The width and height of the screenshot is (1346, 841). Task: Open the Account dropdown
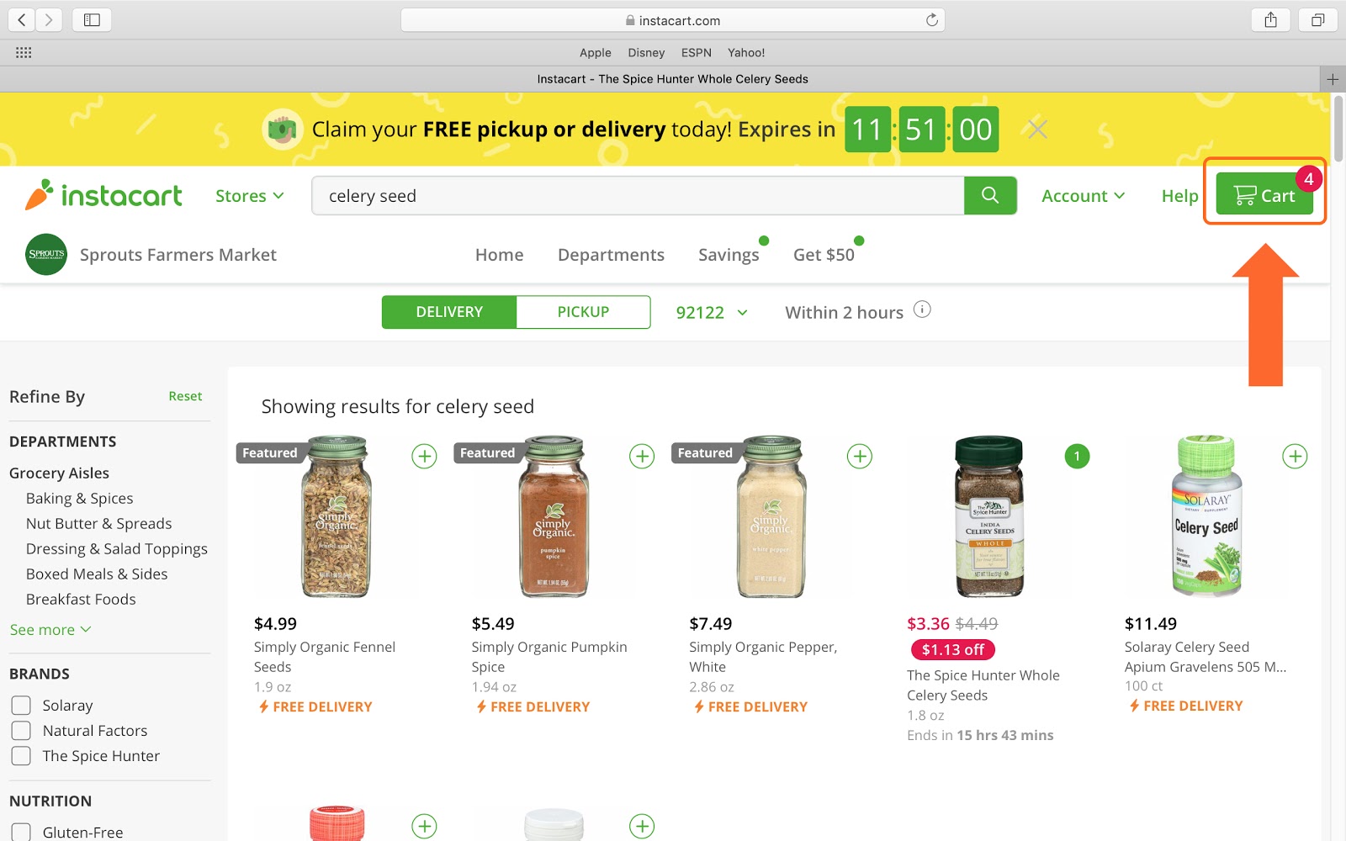click(x=1083, y=196)
